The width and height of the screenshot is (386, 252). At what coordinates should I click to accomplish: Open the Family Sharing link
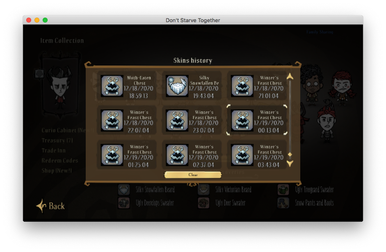pos(320,32)
